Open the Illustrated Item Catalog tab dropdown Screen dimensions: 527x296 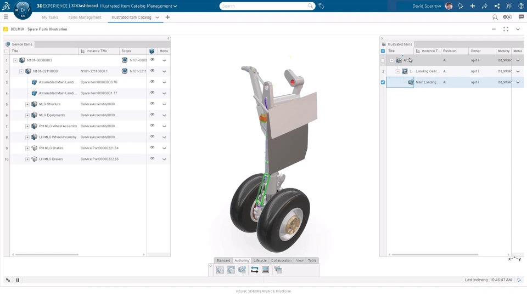[x=158, y=18]
